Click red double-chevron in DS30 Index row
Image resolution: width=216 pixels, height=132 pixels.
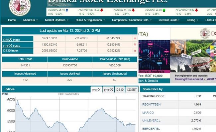[135, 50]
